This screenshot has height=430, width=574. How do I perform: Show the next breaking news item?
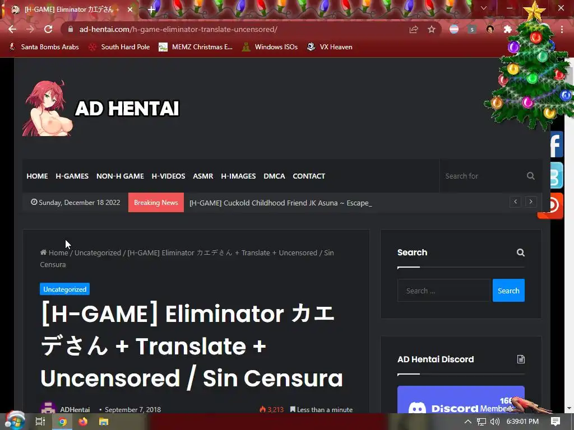(x=531, y=202)
